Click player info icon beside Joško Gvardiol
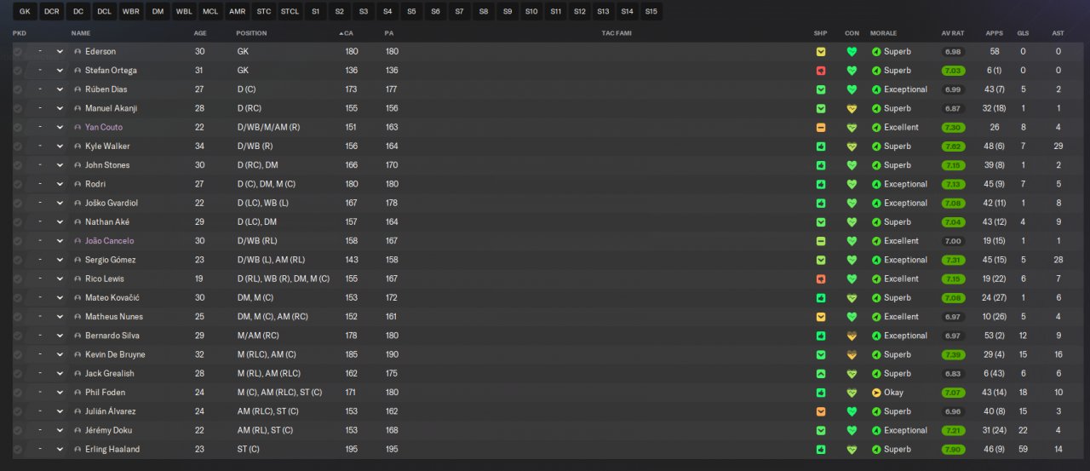1090x471 pixels. [77, 203]
